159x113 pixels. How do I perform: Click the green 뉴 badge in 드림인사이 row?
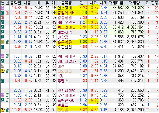[7, 100]
